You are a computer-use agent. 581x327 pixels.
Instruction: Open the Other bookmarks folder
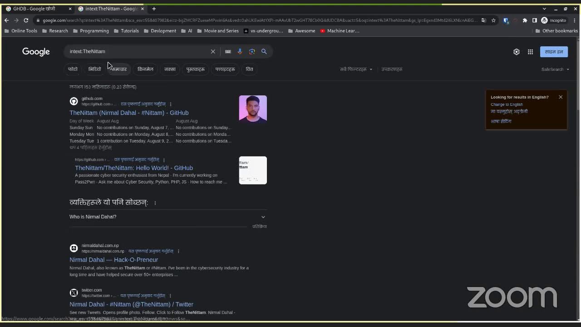[556, 31]
